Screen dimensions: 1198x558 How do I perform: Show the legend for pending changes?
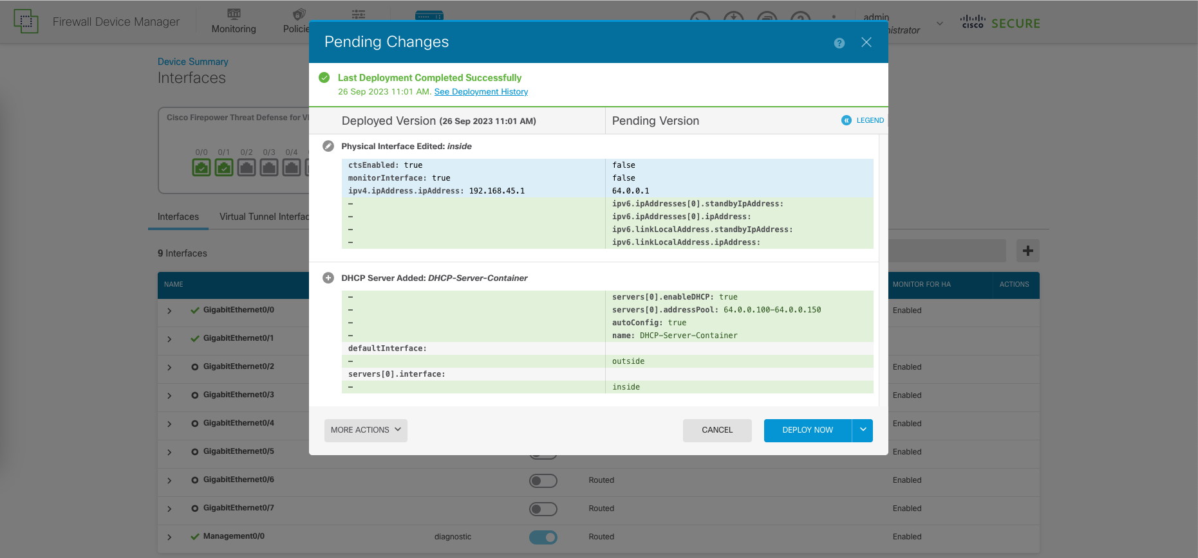point(863,120)
